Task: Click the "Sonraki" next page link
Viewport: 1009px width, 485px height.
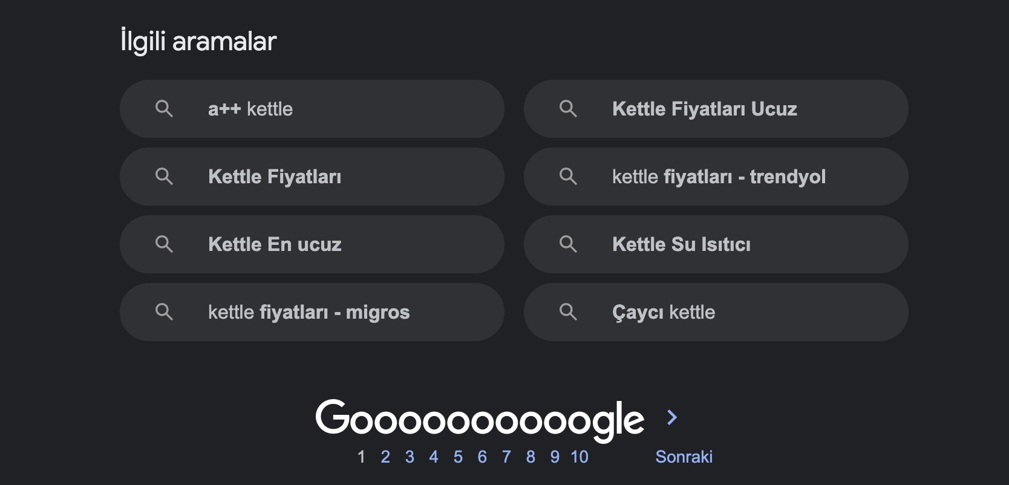Action: (684, 457)
